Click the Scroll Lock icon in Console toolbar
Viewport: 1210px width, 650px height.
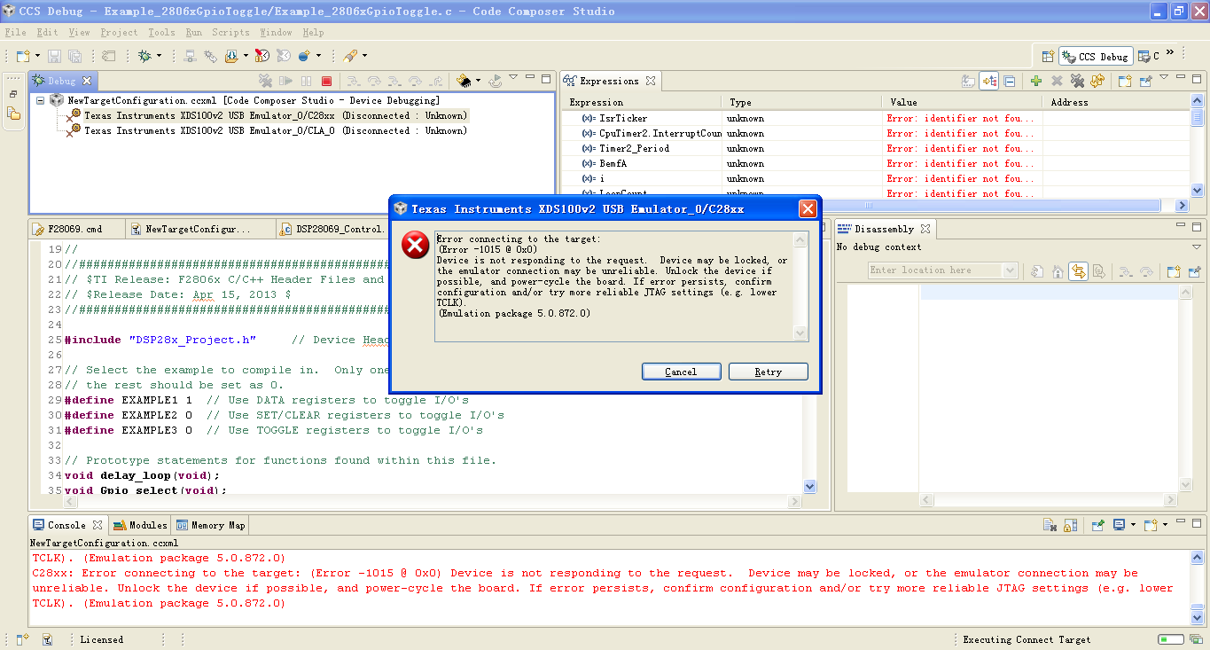point(1071,525)
